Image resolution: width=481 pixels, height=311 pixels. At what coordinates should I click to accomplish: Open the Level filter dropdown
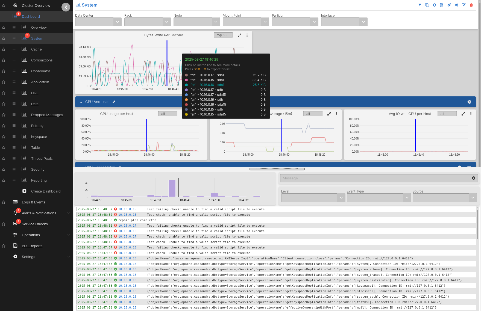tap(313, 198)
